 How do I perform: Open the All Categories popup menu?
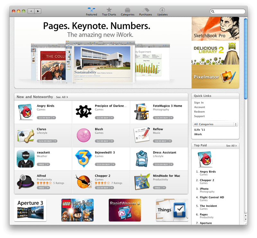tap(215, 124)
